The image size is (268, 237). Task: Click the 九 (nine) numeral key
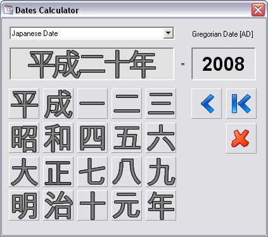point(161,172)
